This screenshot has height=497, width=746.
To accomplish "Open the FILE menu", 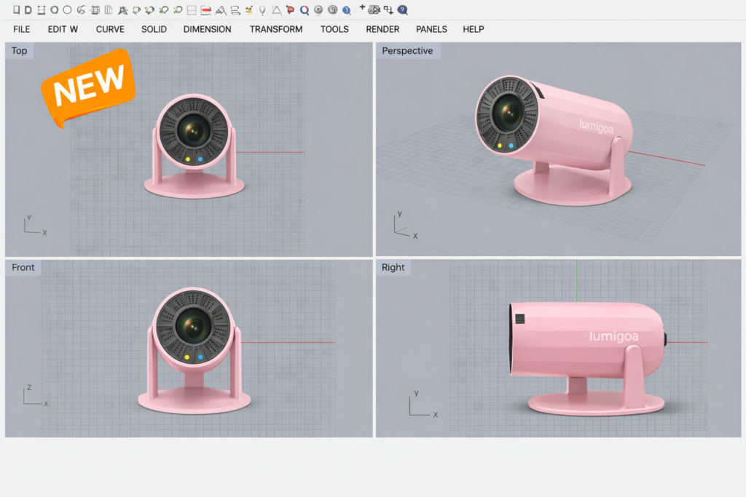I will click(x=22, y=30).
